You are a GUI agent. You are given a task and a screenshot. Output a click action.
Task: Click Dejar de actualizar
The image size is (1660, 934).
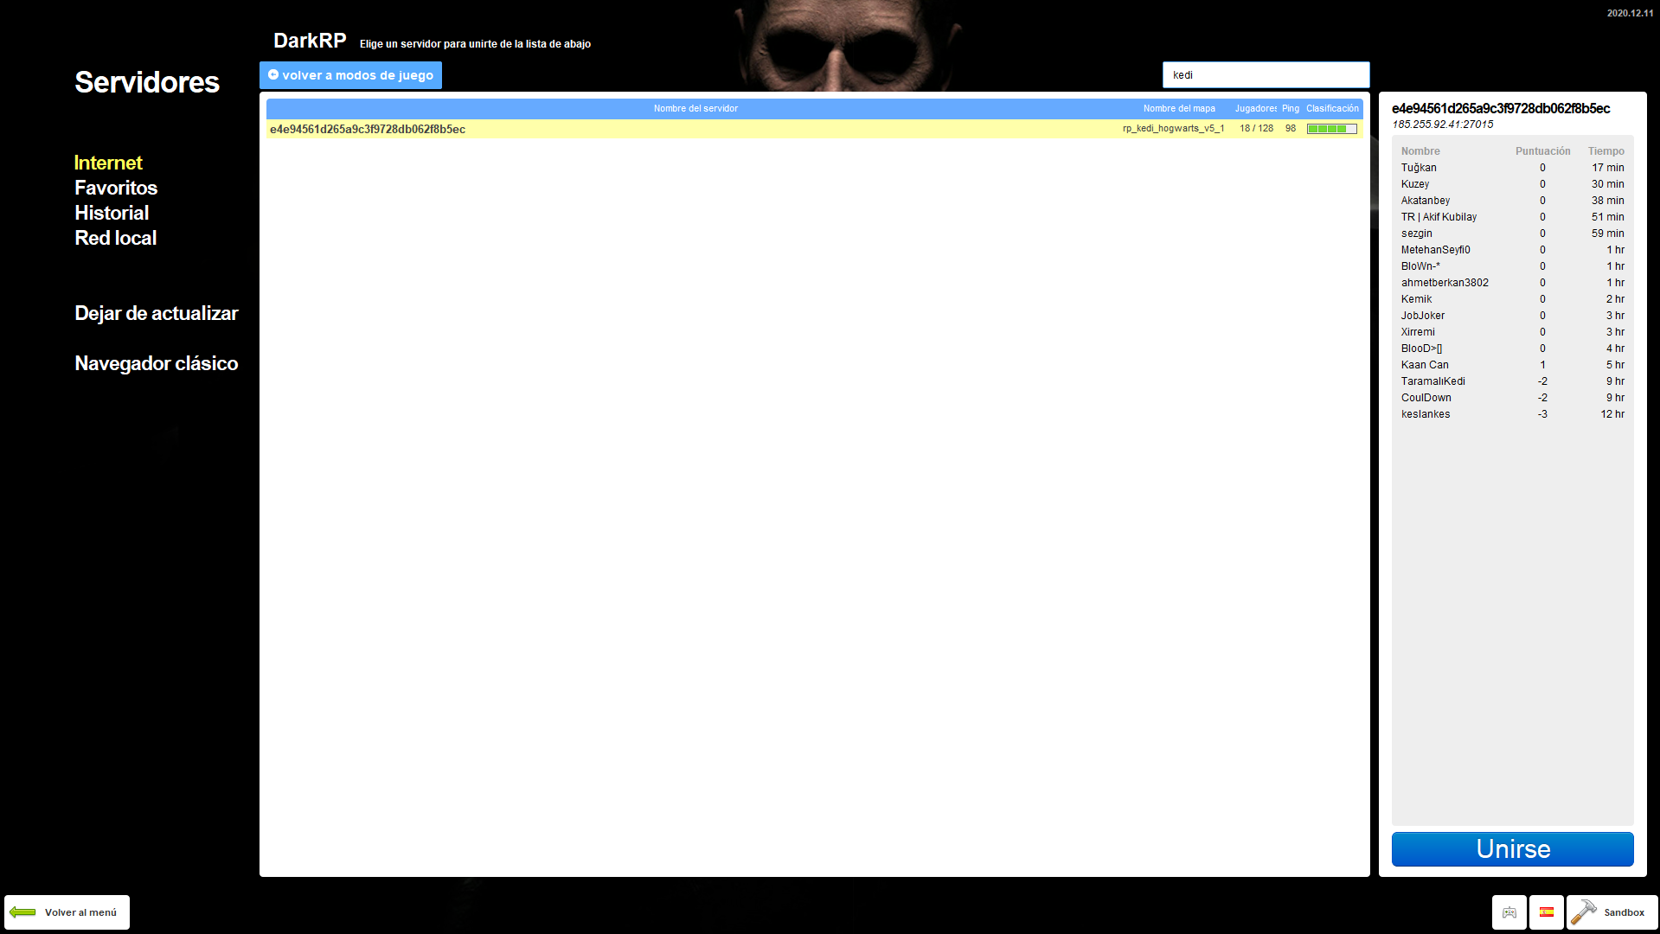tap(156, 313)
